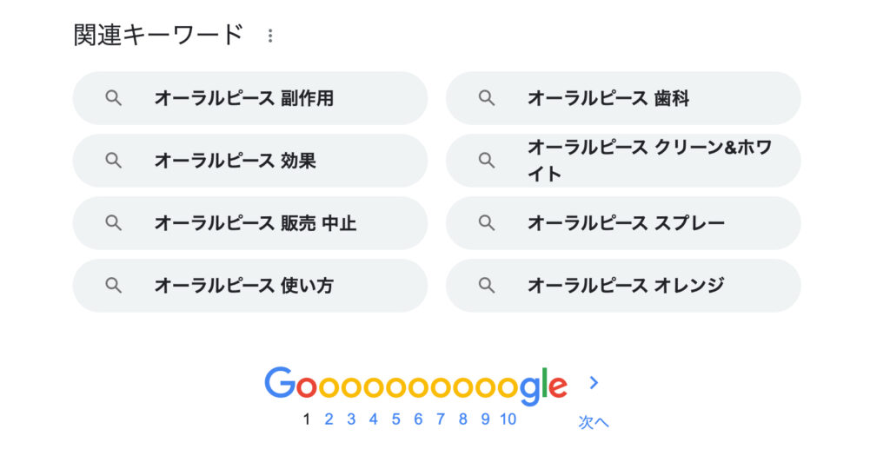This screenshot has height=449, width=890.
Task: Click magnifier icon beside オーラルピース 効果
Action: pyautogui.click(x=114, y=161)
